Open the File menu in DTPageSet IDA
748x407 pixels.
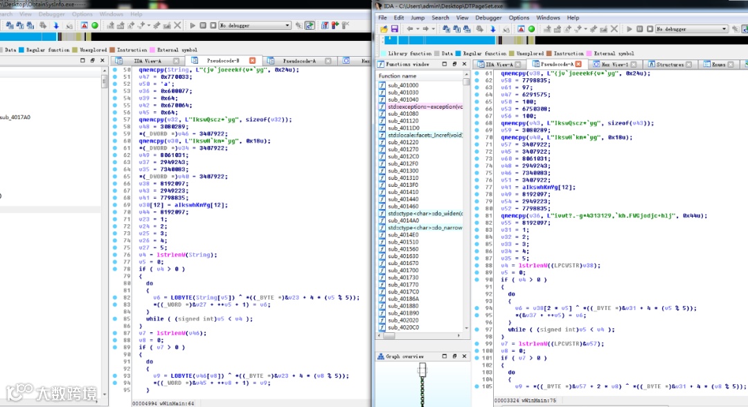pyautogui.click(x=382, y=17)
